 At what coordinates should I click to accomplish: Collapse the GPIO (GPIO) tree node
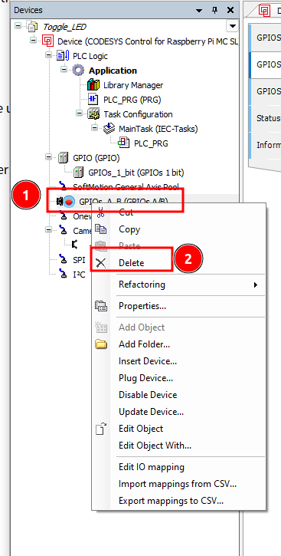(48, 158)
